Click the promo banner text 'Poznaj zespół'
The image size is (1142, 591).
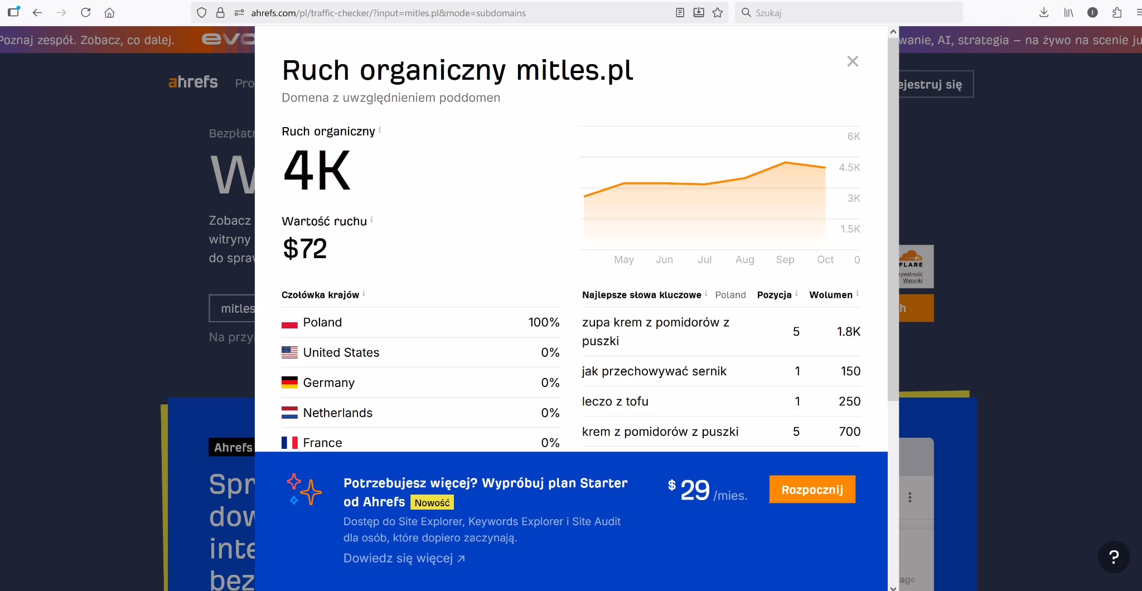pos(87,40)
